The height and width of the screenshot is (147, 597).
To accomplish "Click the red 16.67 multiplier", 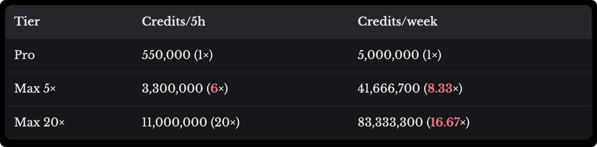I will [x=445, y=122].
